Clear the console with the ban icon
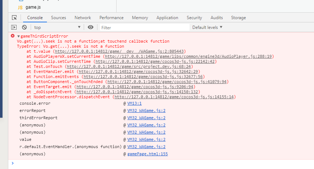The image size is (314, 169). [24, 27]
